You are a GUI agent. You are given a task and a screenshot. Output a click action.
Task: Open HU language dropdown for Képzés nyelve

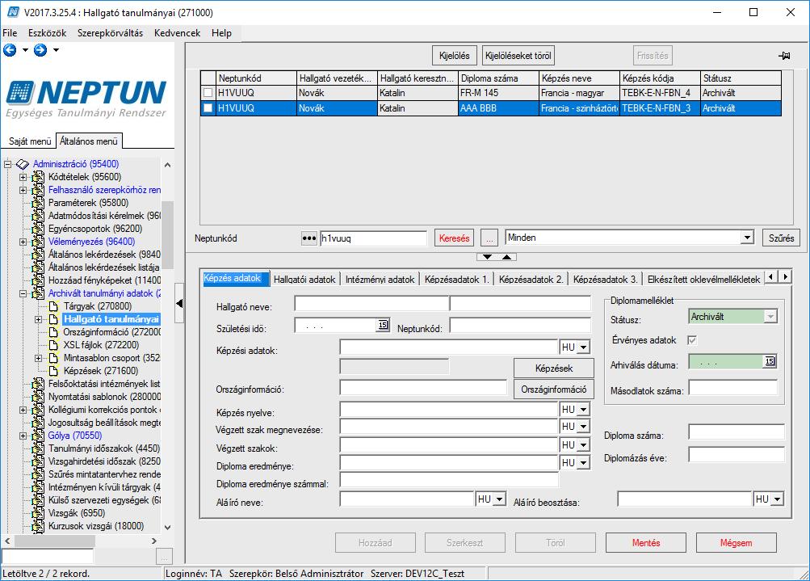click(583, 410)
